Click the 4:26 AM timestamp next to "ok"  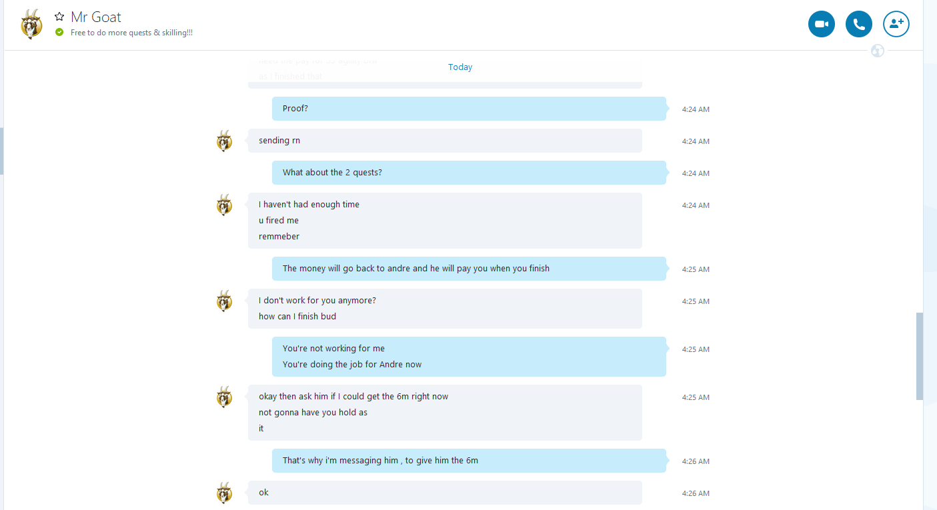696,493
